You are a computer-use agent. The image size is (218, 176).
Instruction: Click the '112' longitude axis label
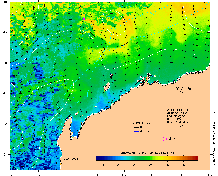coord(10,175)
